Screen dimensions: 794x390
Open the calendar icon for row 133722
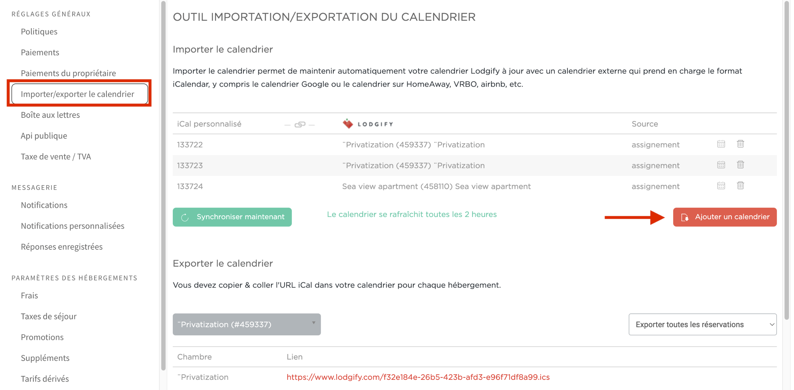coord(721,144)
